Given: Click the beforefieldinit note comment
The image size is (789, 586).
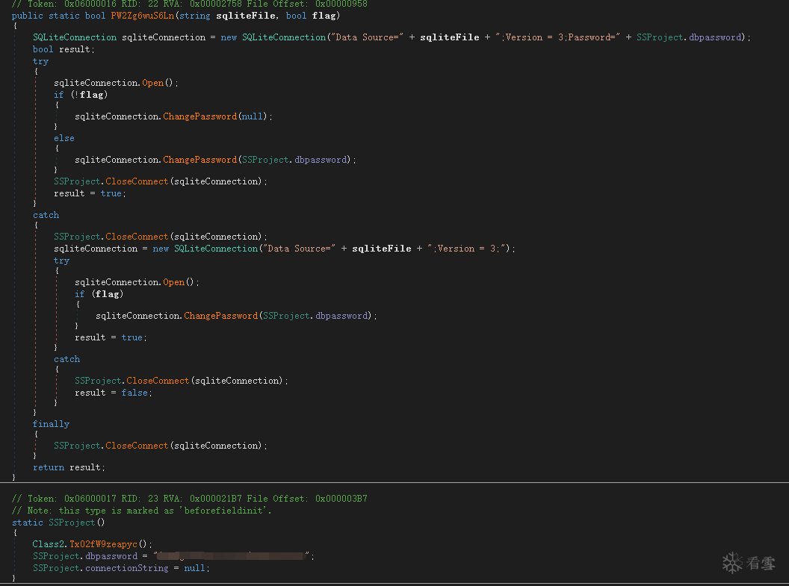Looking at the screenshot, I should tap(142, 511).
